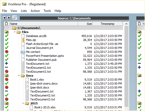Click green checkmark next to Files.zip

(7, 40)
